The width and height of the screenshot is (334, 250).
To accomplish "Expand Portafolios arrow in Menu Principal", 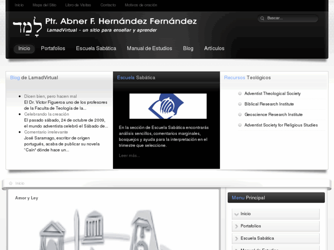I will [x=237, y=226].
